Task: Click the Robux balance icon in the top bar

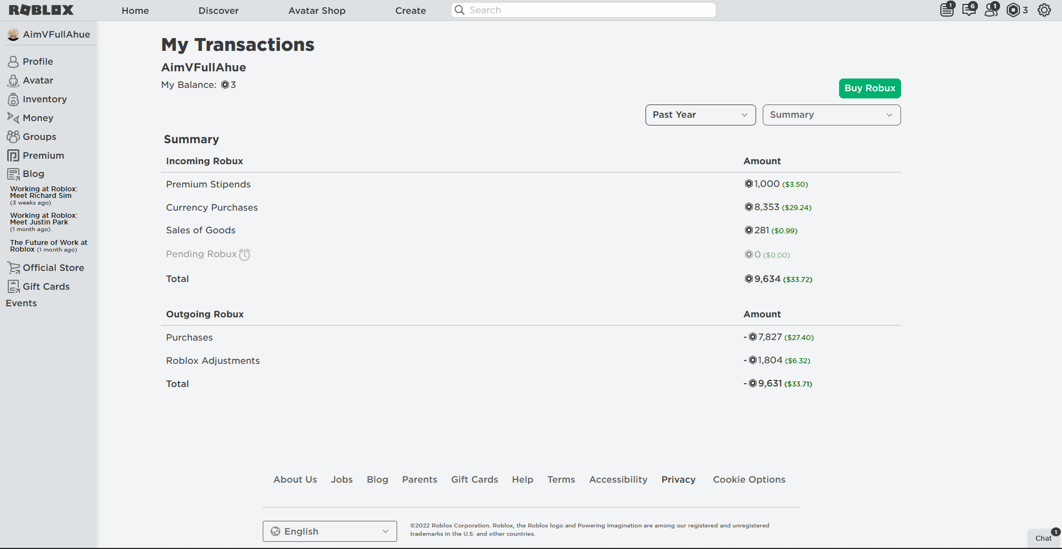Action: (x=1013, y=10)
